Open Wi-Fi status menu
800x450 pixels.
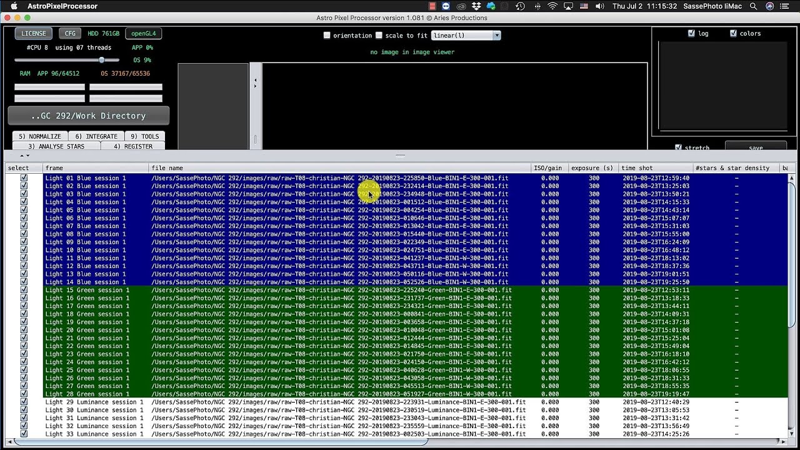coord(552,6)
